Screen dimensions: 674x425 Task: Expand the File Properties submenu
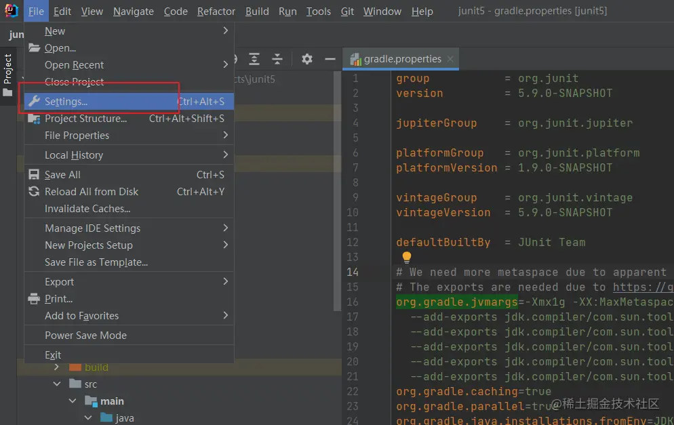click(129, 136)
